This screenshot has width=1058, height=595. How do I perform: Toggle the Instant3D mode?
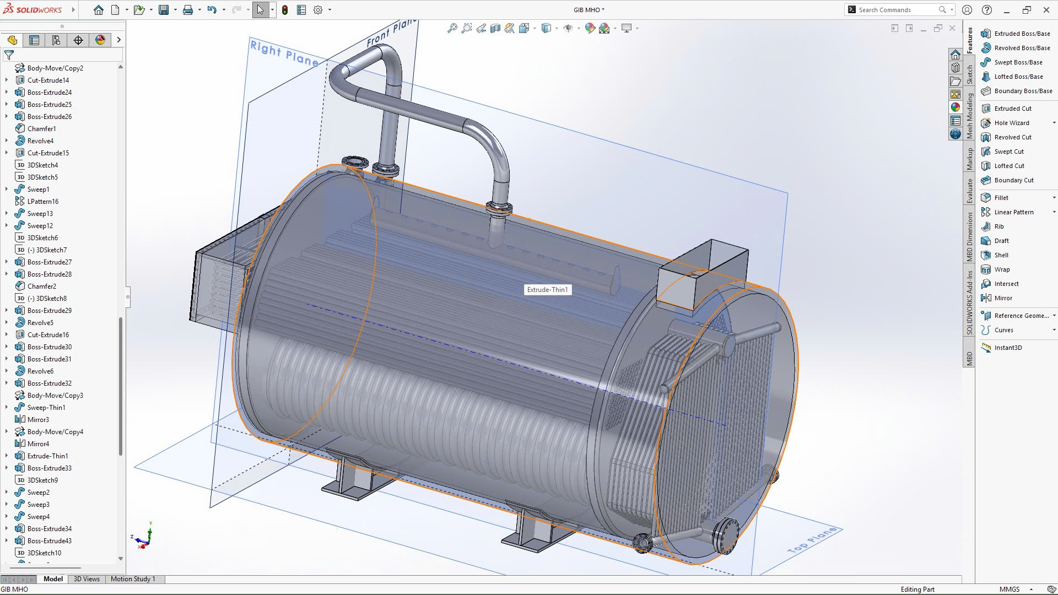tap(1007, 348)
